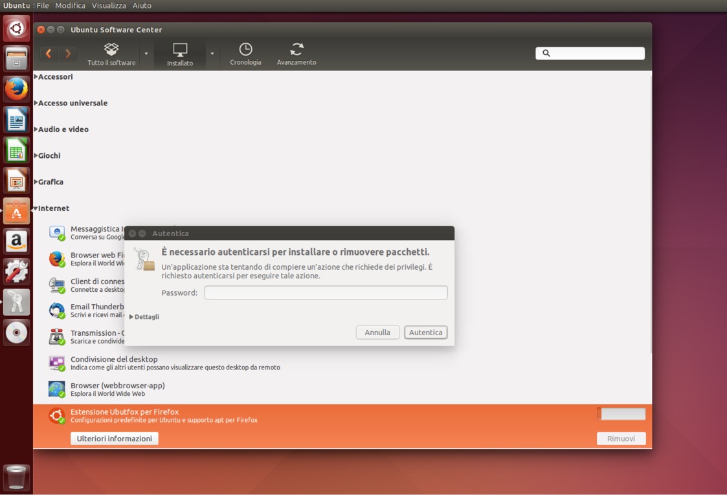Screen dimensions: 727x495
Task: Expand Dettagli in the Autentica dialog
Action: [x=144, y=317]
